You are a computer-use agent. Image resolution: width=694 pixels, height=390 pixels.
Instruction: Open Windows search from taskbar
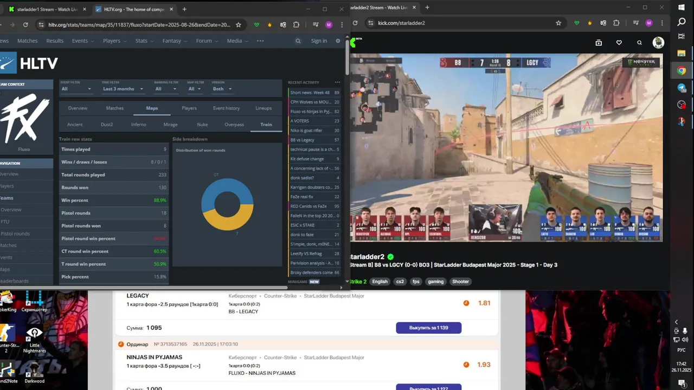point(682,22)
